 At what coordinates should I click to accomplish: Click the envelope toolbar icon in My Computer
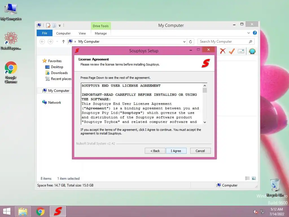pyautogui.click(x=241, y=51)
